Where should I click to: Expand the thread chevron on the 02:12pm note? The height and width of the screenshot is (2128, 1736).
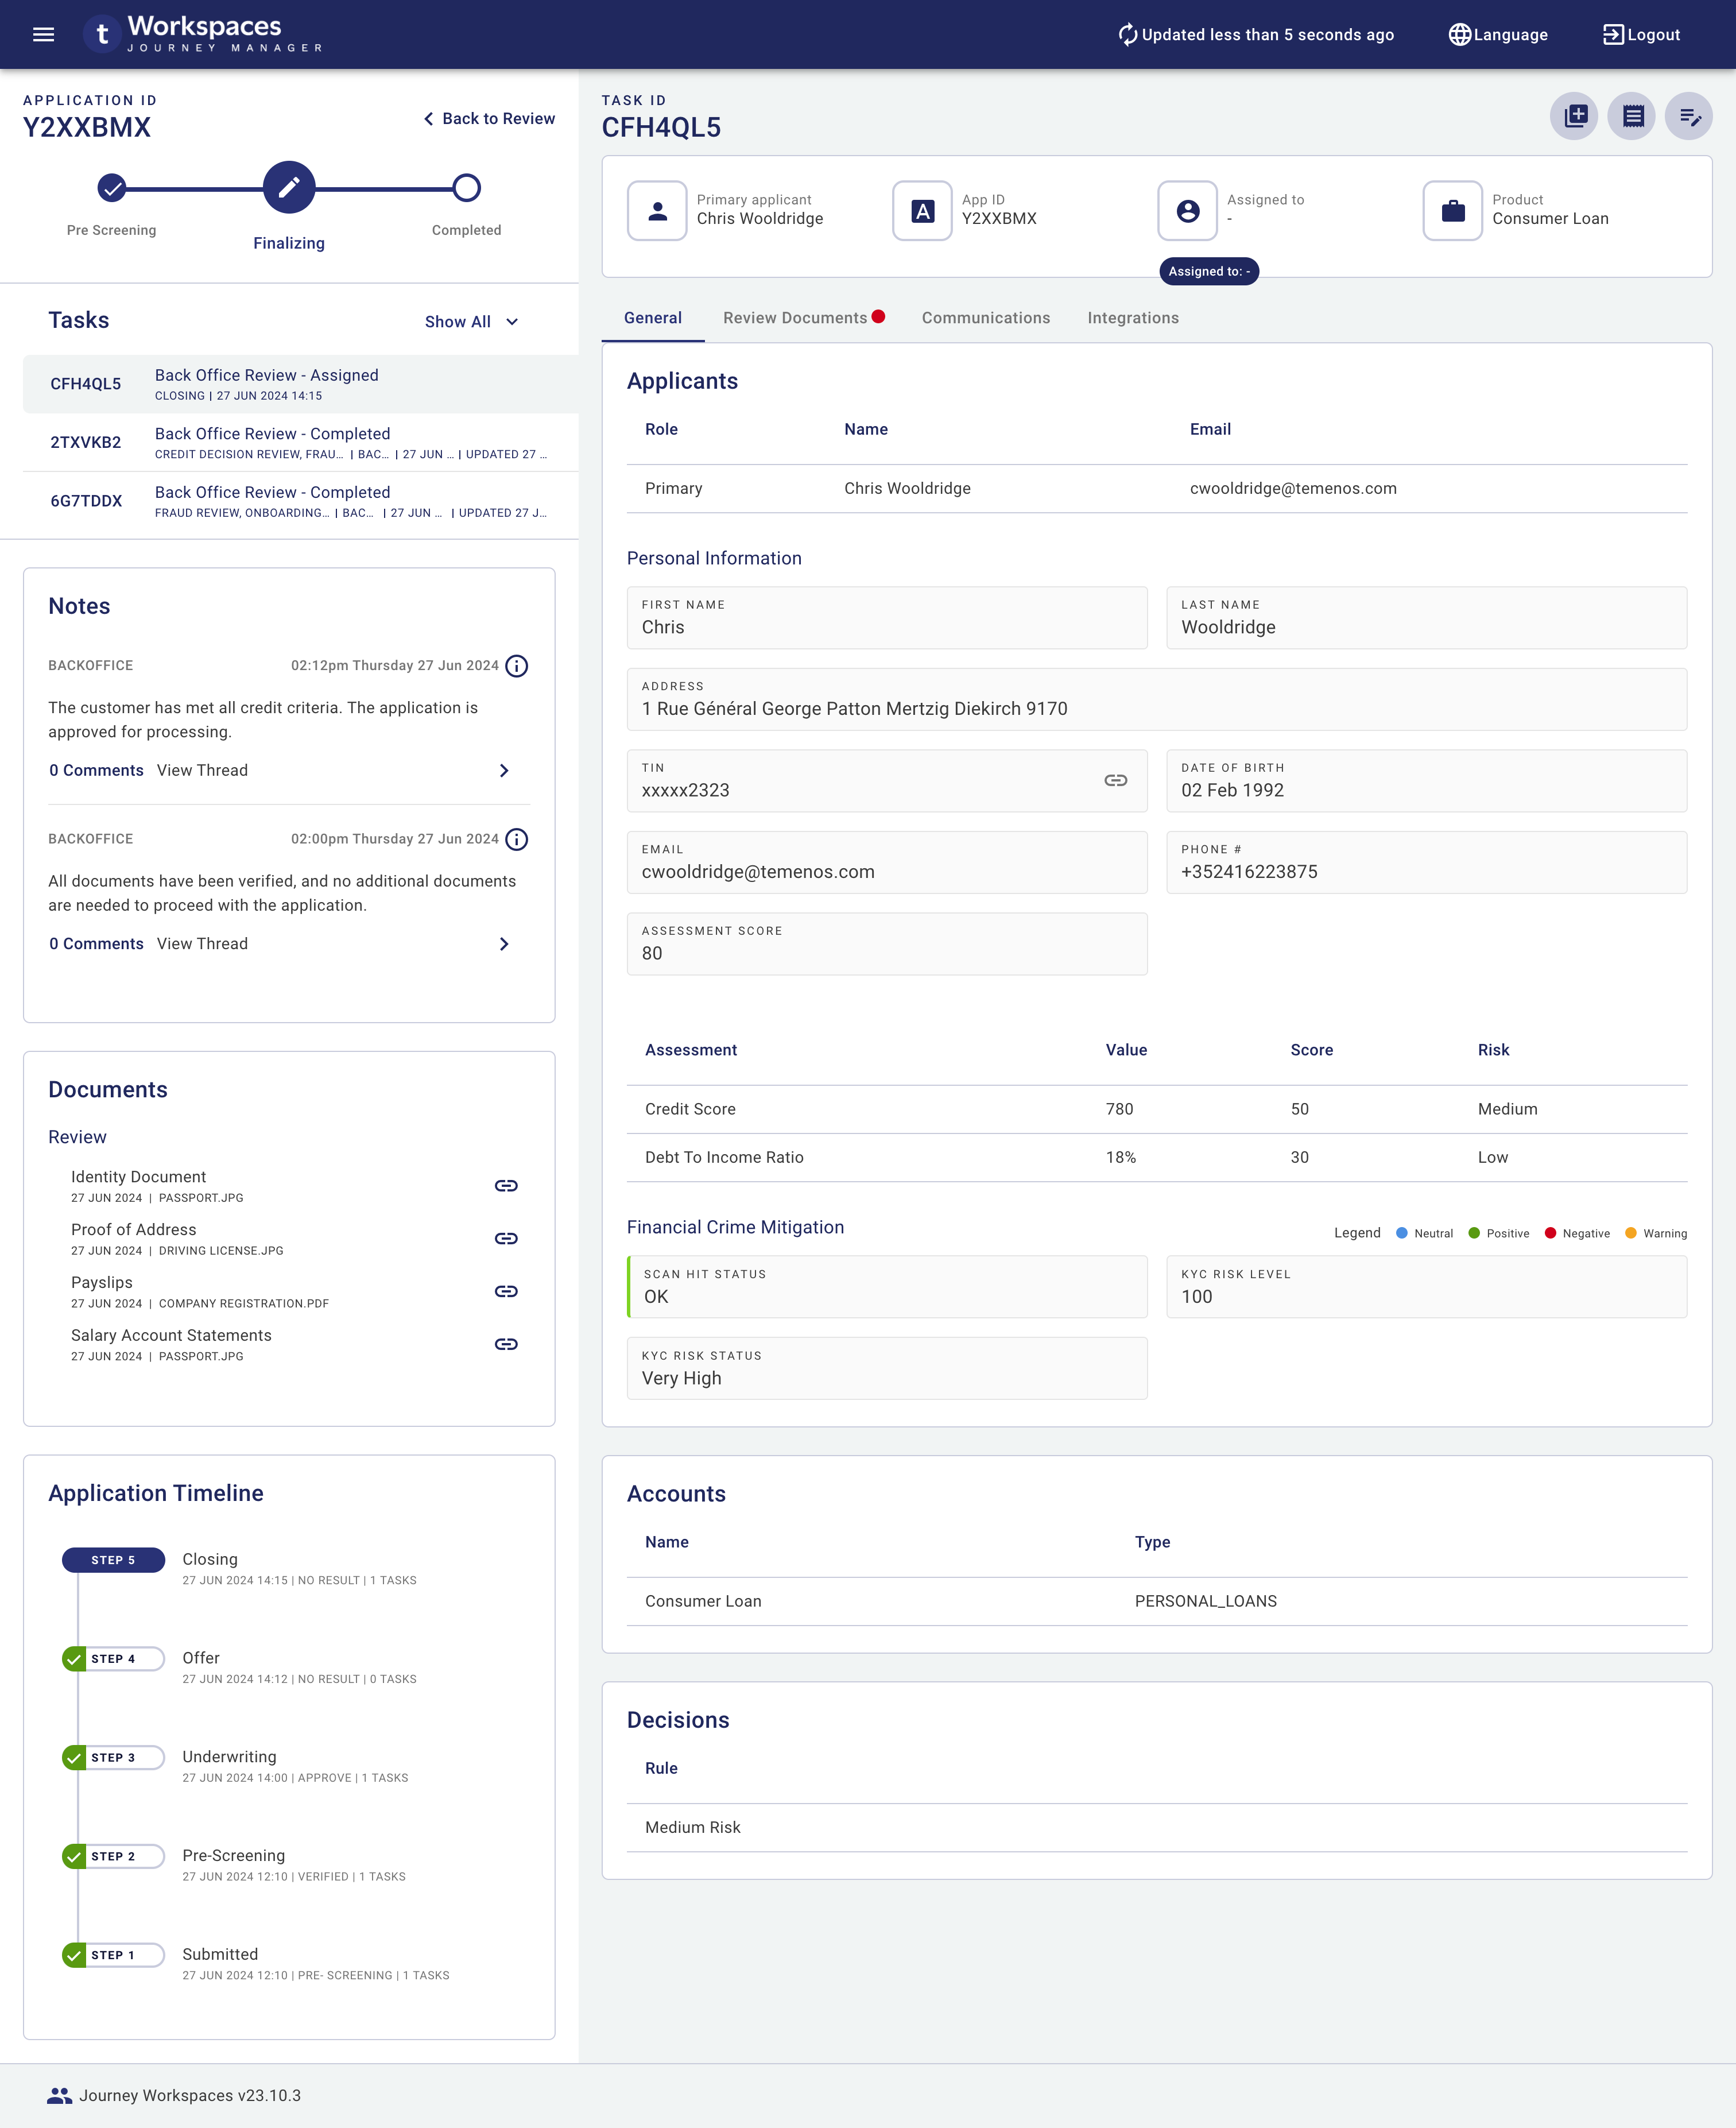(x=504, y=771)
